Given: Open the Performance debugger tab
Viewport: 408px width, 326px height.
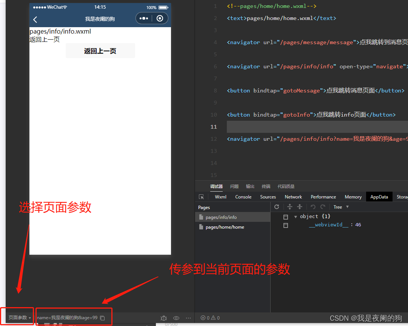Looking at the screenshot, I should tap(323, 197).
